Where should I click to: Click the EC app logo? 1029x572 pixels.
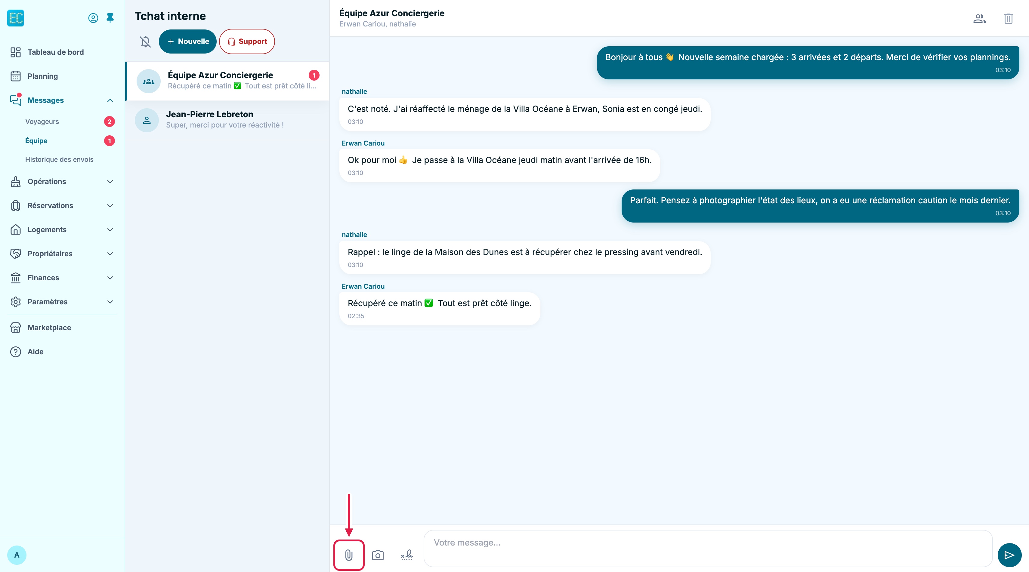[16, 18]
